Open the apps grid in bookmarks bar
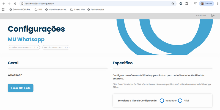 3,9
